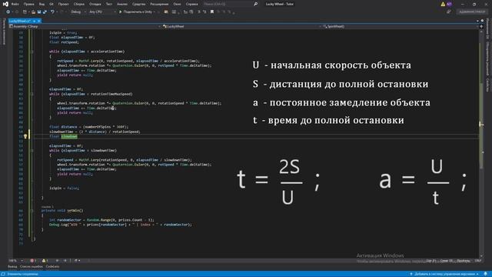The width and height of the screenshot is (492, 277).
Task: Open the Файл menu
Action: (x=15, y=4)
